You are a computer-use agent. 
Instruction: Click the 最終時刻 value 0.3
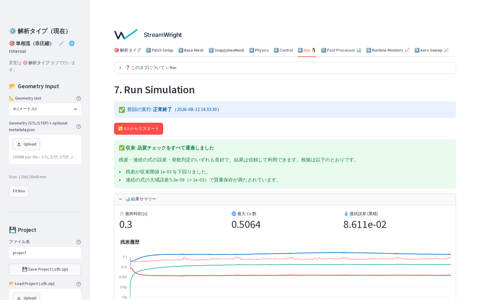pos(126,225)
